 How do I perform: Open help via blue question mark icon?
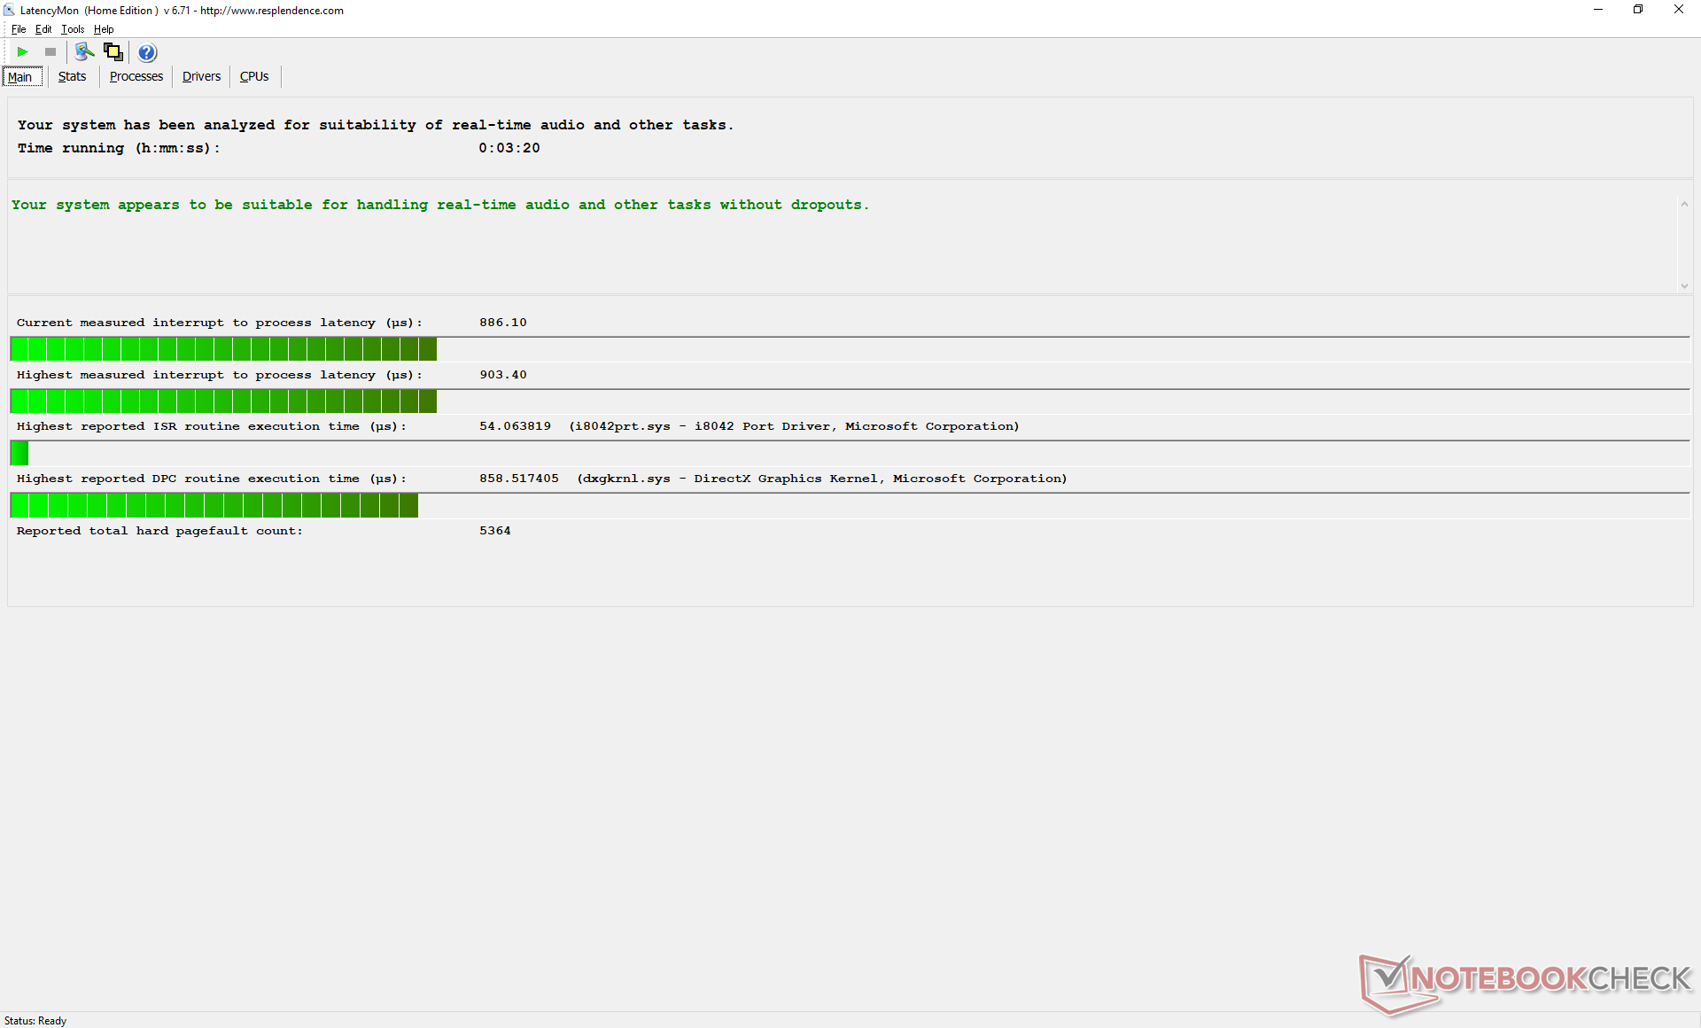pos(147,52)
